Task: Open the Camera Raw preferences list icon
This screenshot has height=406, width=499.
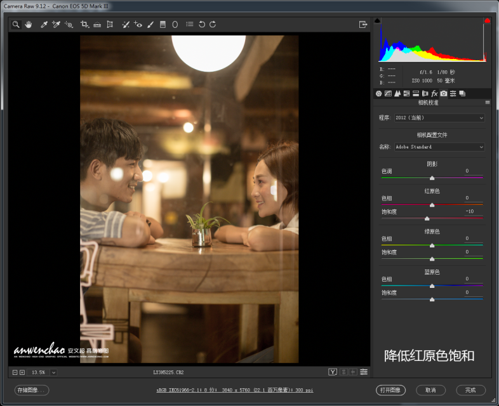Action: click(x=190, y=24)
